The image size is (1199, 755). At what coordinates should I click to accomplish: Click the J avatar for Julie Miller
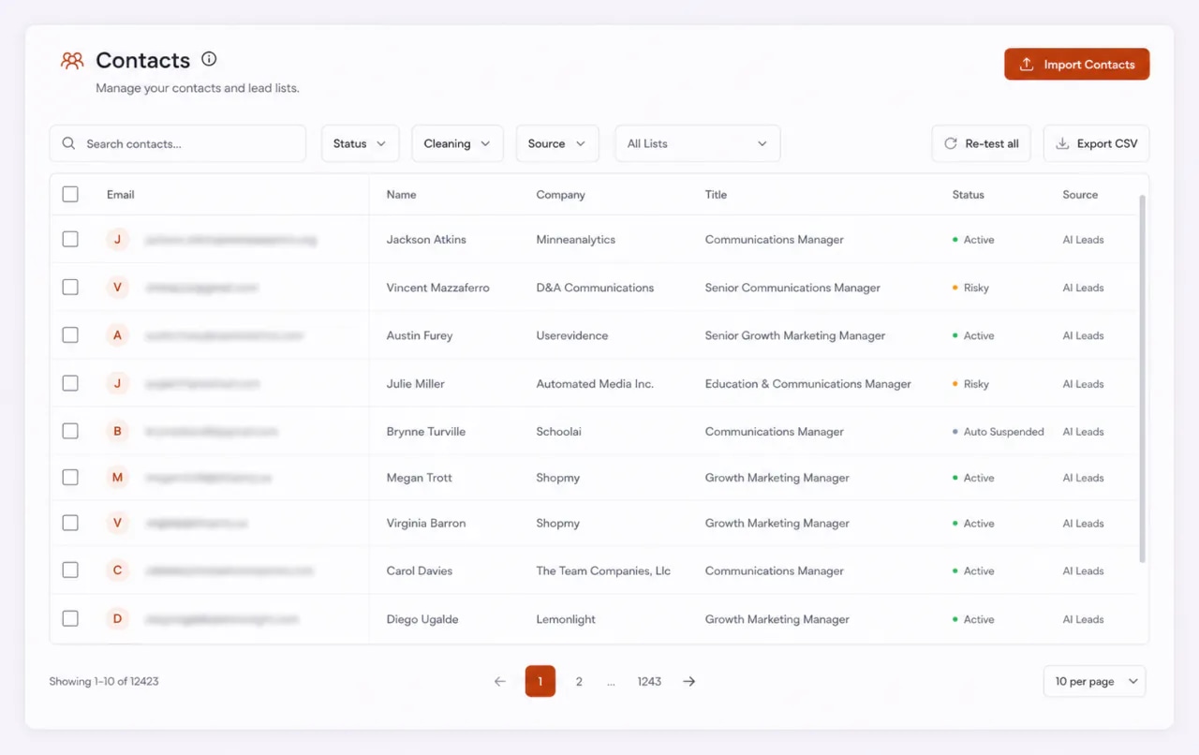pos(117,383)
